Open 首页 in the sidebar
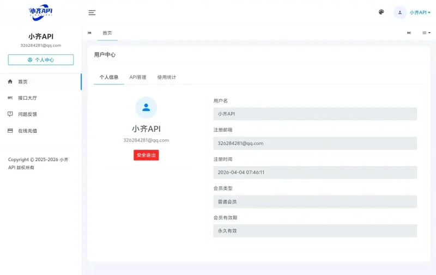436x275 pixels. point(40,82)
